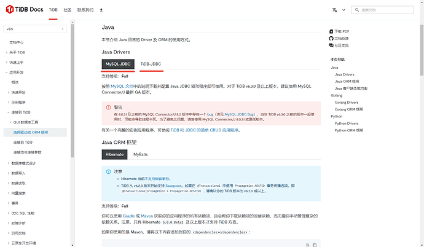The image size is (424, 247).
Task: Select the MyBatis tab
Action: [x=141, y=154]
